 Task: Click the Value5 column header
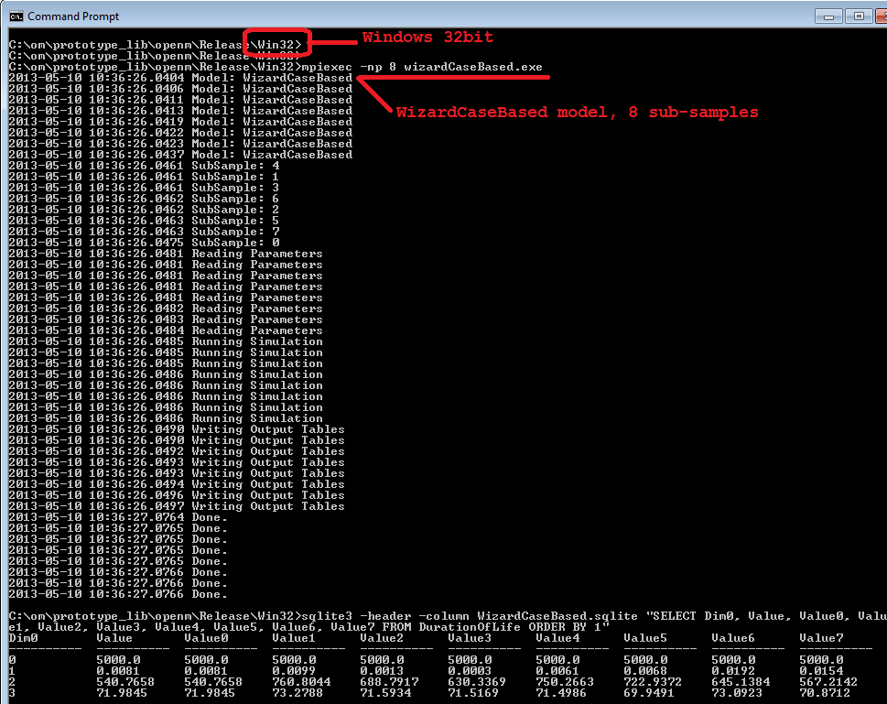pyautogui.click(x=645, y=638)
